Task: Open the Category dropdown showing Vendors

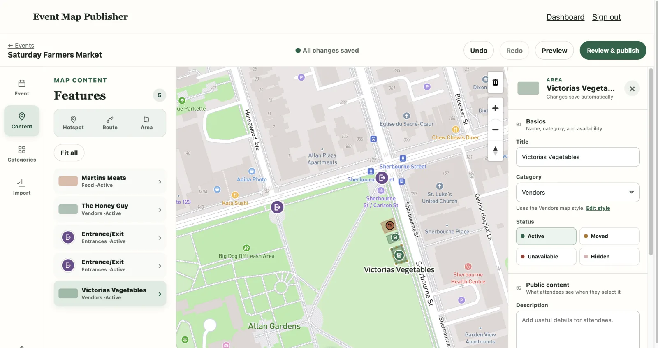Action: coord(578,192)
